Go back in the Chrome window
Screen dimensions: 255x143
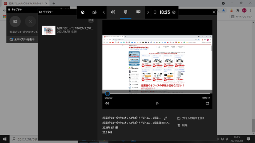4,10
